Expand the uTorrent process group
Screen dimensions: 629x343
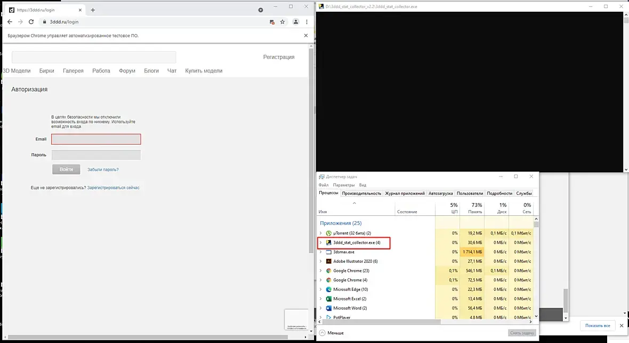(x=320, y=233)
